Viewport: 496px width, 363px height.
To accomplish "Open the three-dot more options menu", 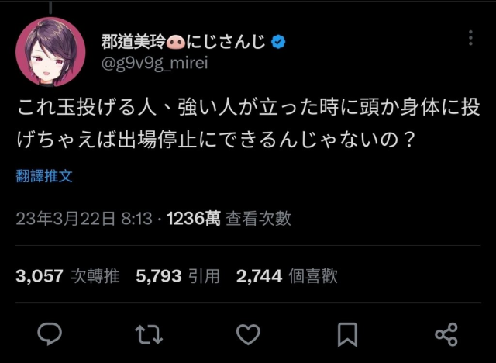I will click(x=472, y=39).
